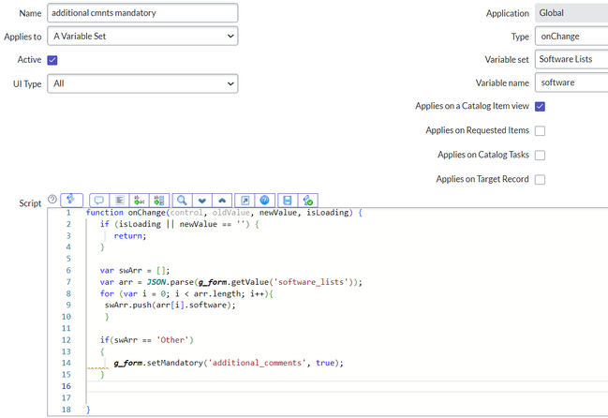Enable Applies on Catalog Tasks checkbox
Image resolution: width=608 pixels, height=418 pixels.
pos(540,155)
